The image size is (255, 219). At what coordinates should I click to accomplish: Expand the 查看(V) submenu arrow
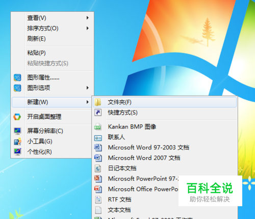coord(88,18)
